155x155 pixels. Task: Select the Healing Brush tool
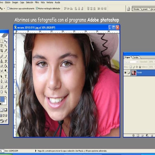tap(2, 57)
